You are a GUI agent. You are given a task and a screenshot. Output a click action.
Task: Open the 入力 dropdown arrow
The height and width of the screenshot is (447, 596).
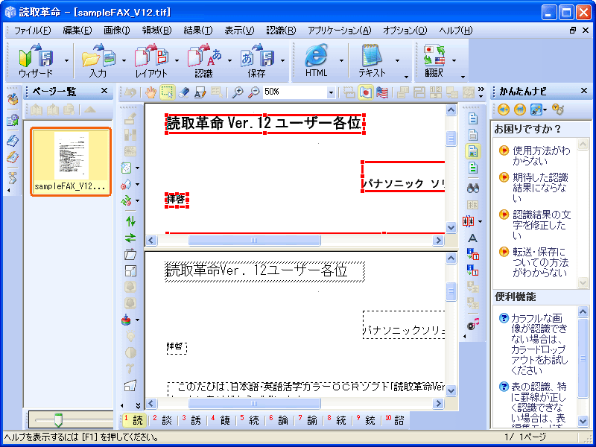point(124,60)
